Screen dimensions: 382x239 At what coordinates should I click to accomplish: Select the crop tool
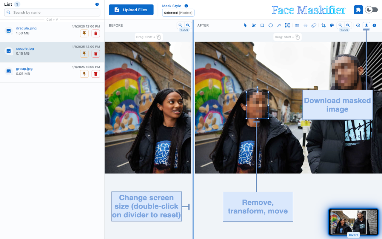point(323,25)
